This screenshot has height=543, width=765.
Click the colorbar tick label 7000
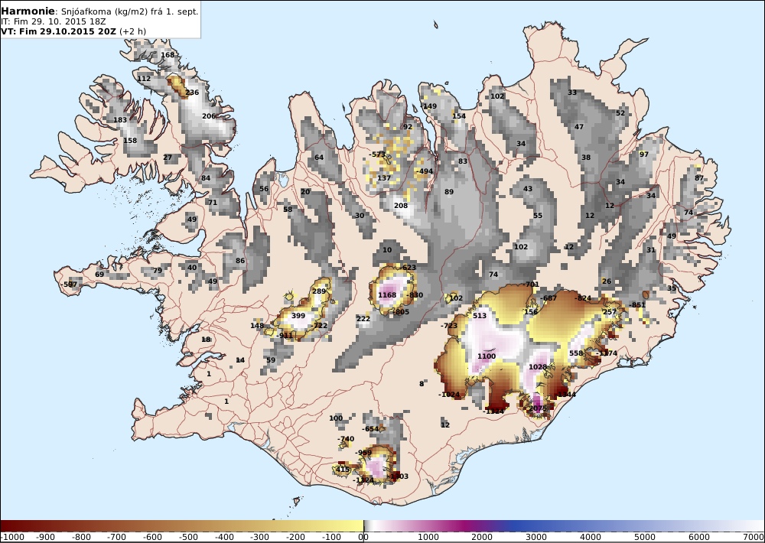755,537
